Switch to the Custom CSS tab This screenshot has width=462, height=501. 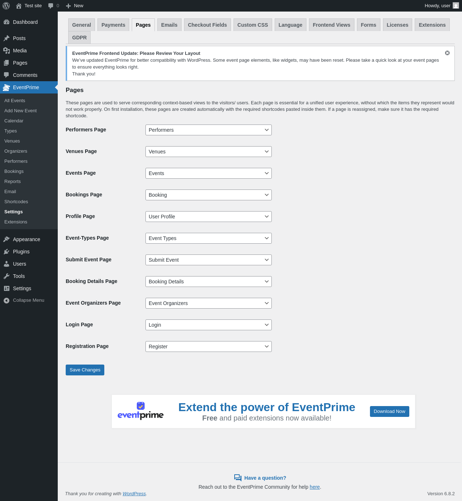[253, 25]
